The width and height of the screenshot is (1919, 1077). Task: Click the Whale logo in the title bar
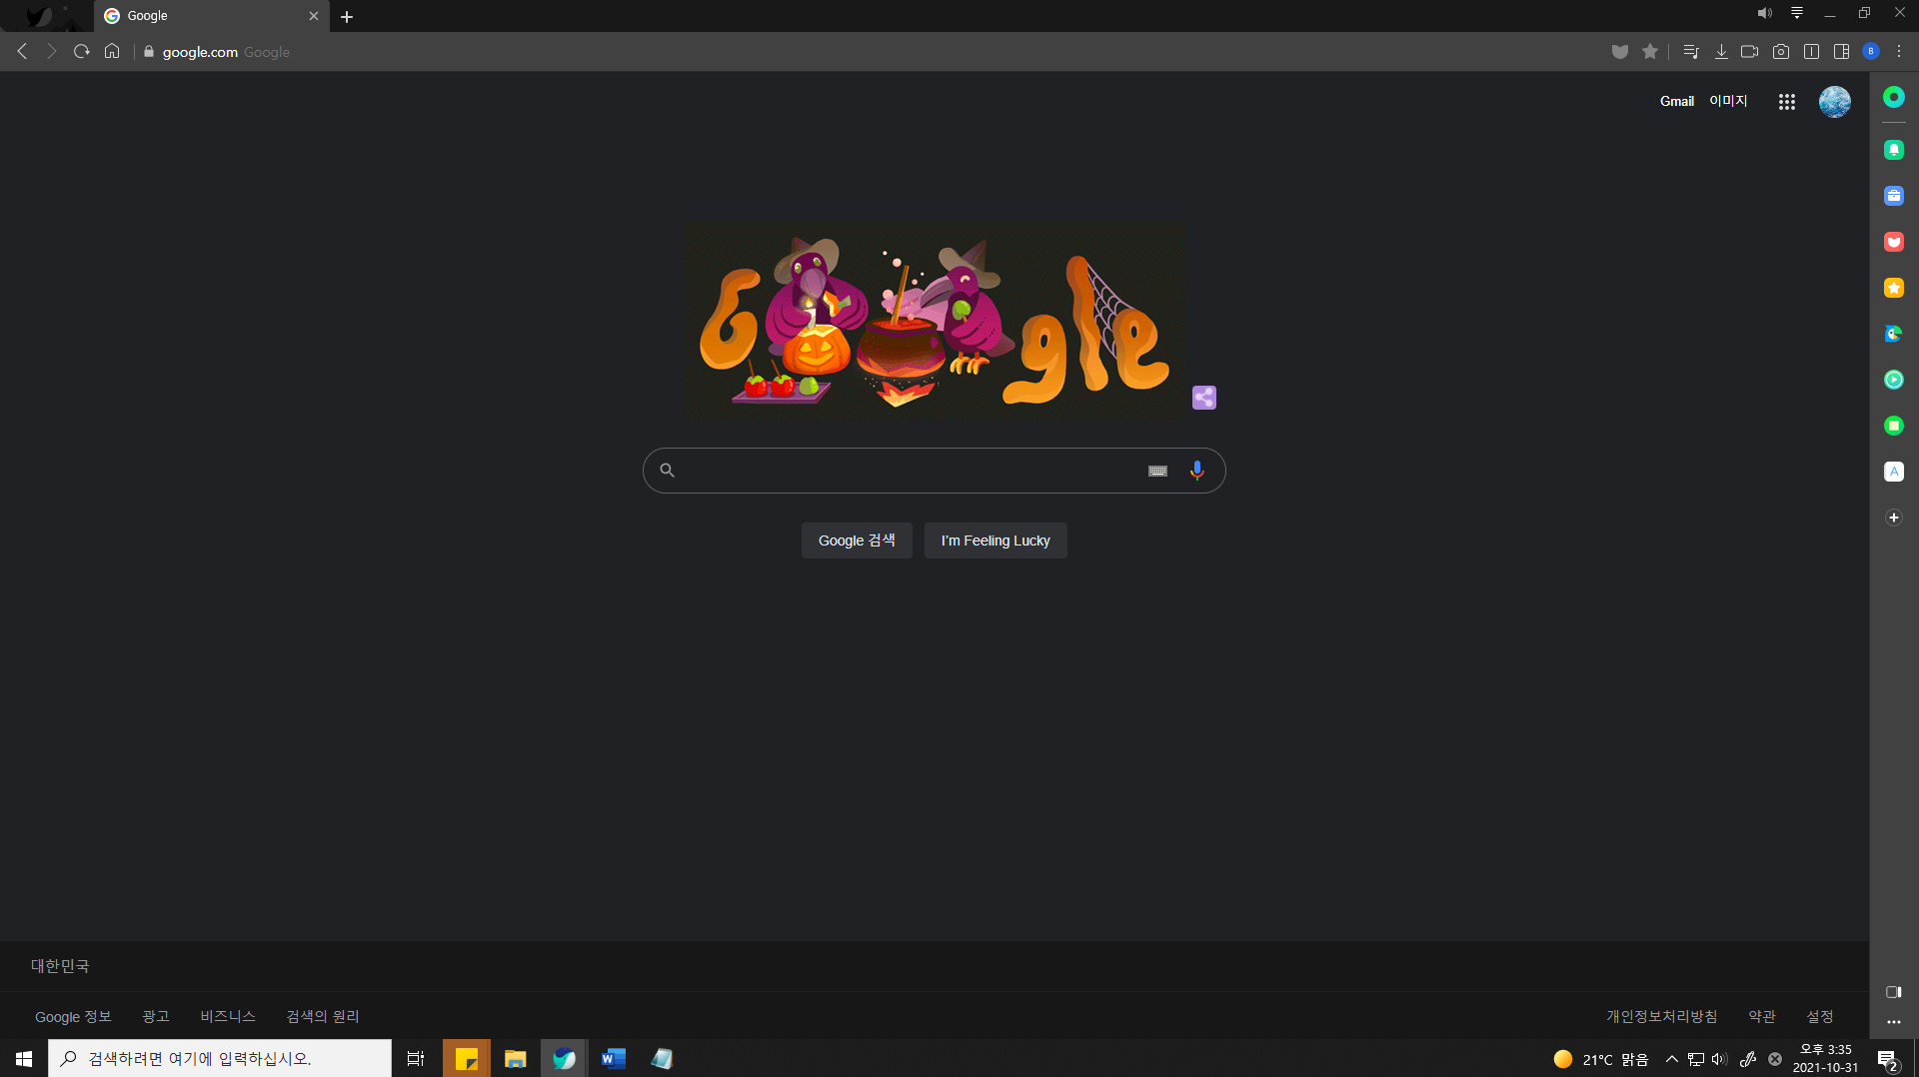pyautogui.click(x=38, y=16)
